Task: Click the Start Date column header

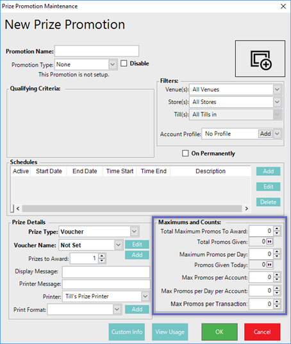Action: coord(49,171)
